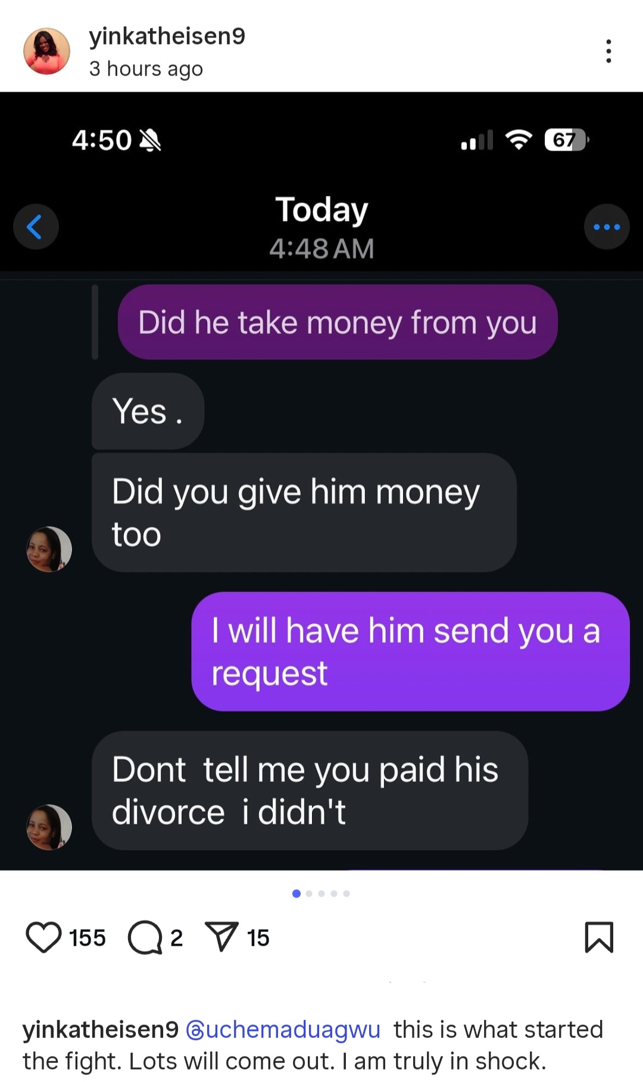Select the last carousel dot indicator
The image size is (643, 1082).
pyautogui.click(x=347, y=893)
